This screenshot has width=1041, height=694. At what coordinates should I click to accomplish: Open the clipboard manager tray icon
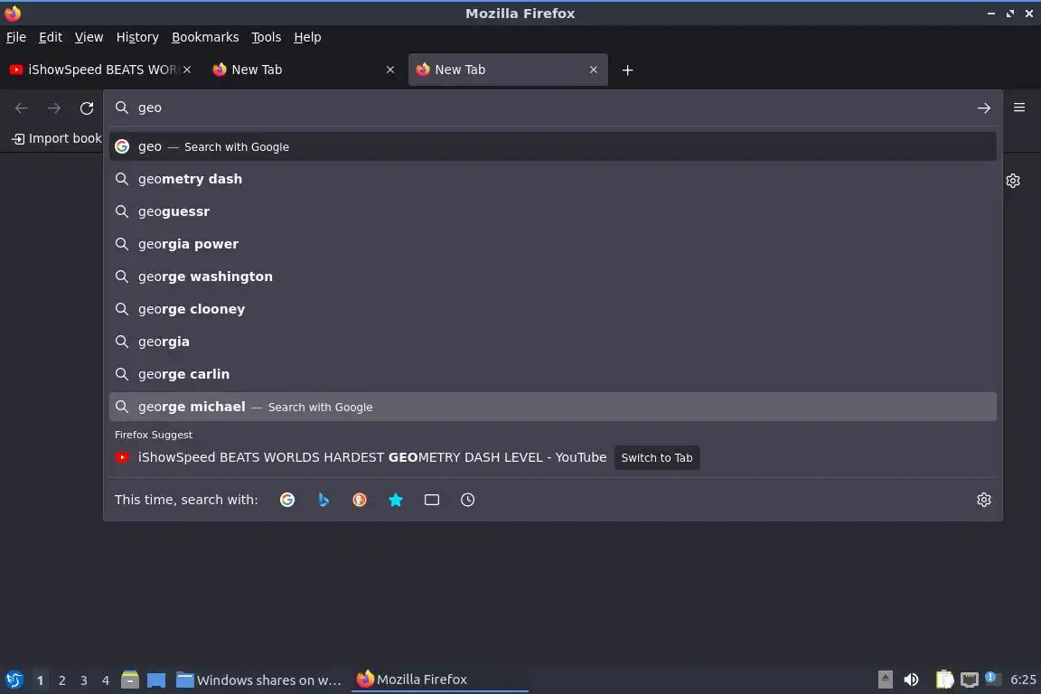click(944, 680)
